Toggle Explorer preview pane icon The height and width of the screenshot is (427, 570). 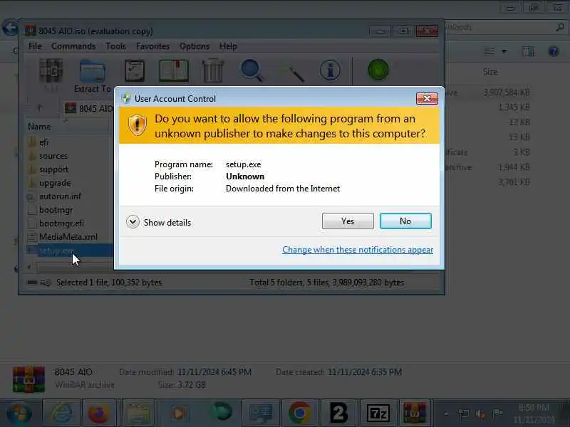[x=528, y=51]
